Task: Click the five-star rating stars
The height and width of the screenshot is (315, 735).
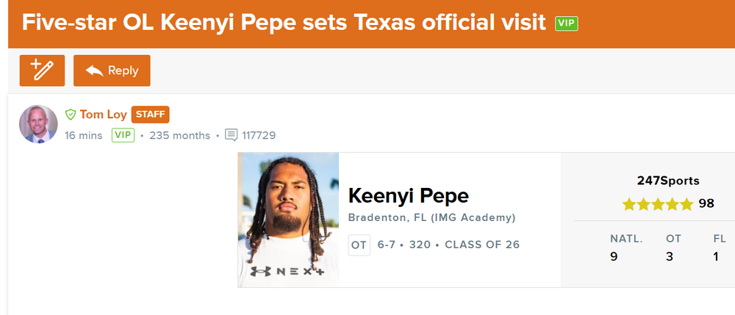Action: (x=657, y=204)
